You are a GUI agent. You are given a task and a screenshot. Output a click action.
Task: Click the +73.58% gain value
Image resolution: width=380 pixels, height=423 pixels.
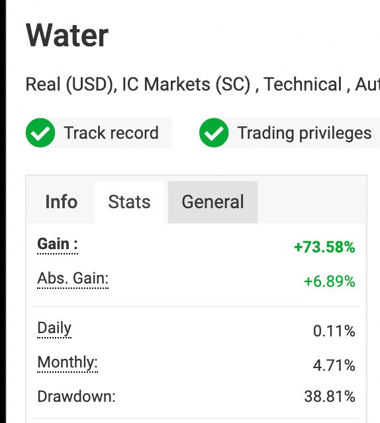click(x=324, y=247)
